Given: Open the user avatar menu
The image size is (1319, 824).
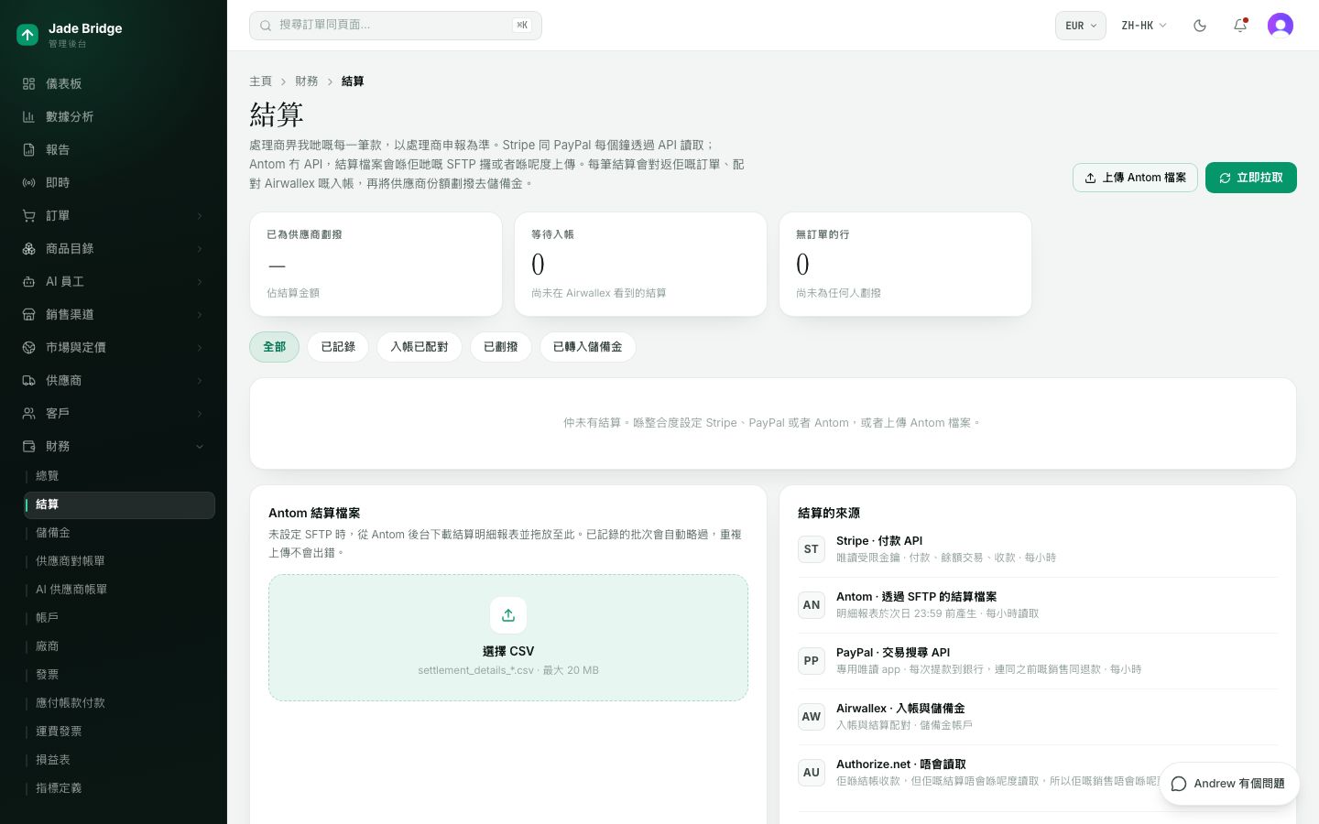Looking at the screenshot, I should (1281, 26).
